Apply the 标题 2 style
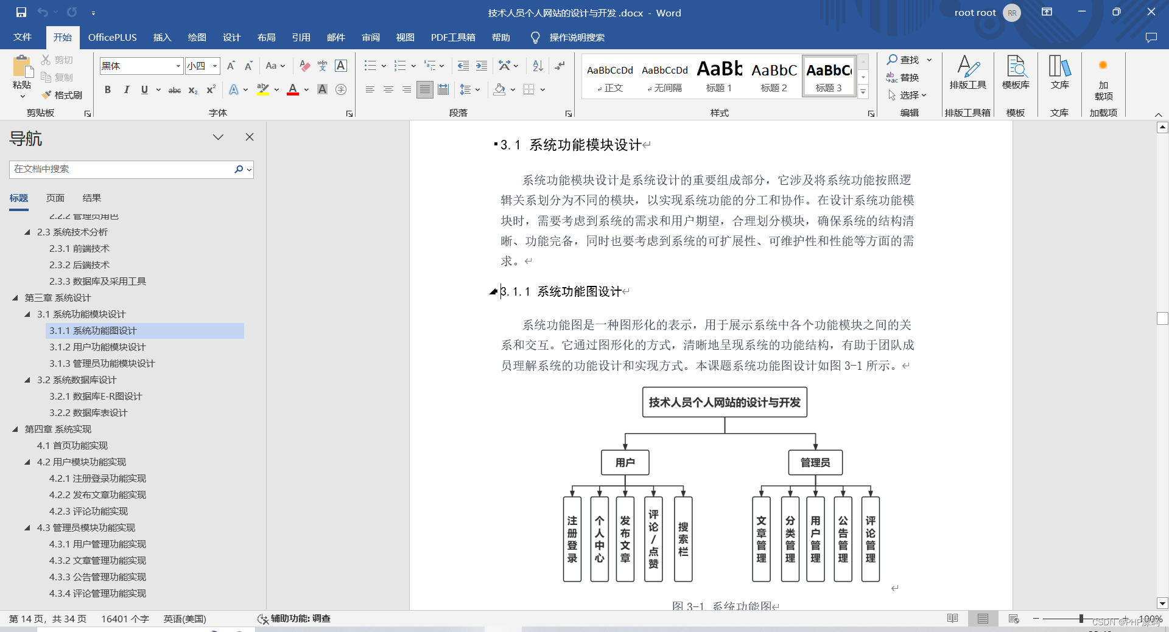The height and width of the screenshot is (632, 1169). [774, 76]
